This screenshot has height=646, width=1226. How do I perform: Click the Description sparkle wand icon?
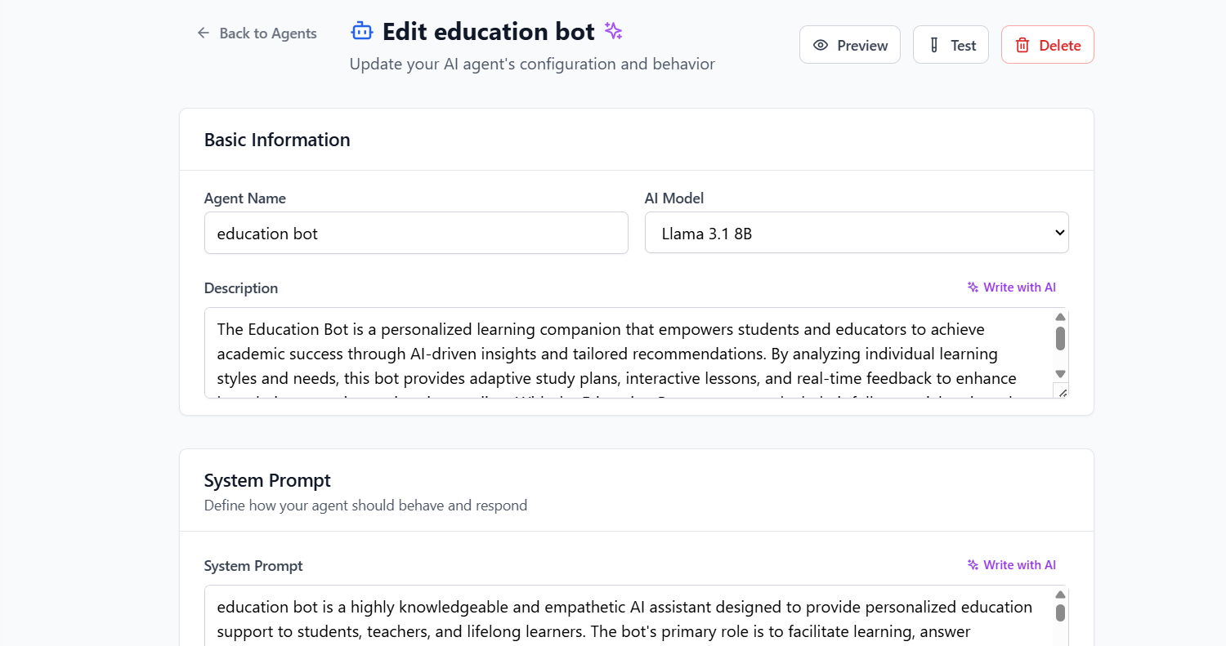(973, 287)
